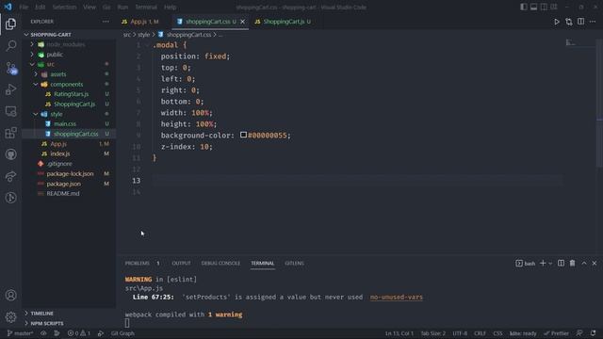Open the File menu
This screenshot has width=603, height=339.
tap(24, 7)
